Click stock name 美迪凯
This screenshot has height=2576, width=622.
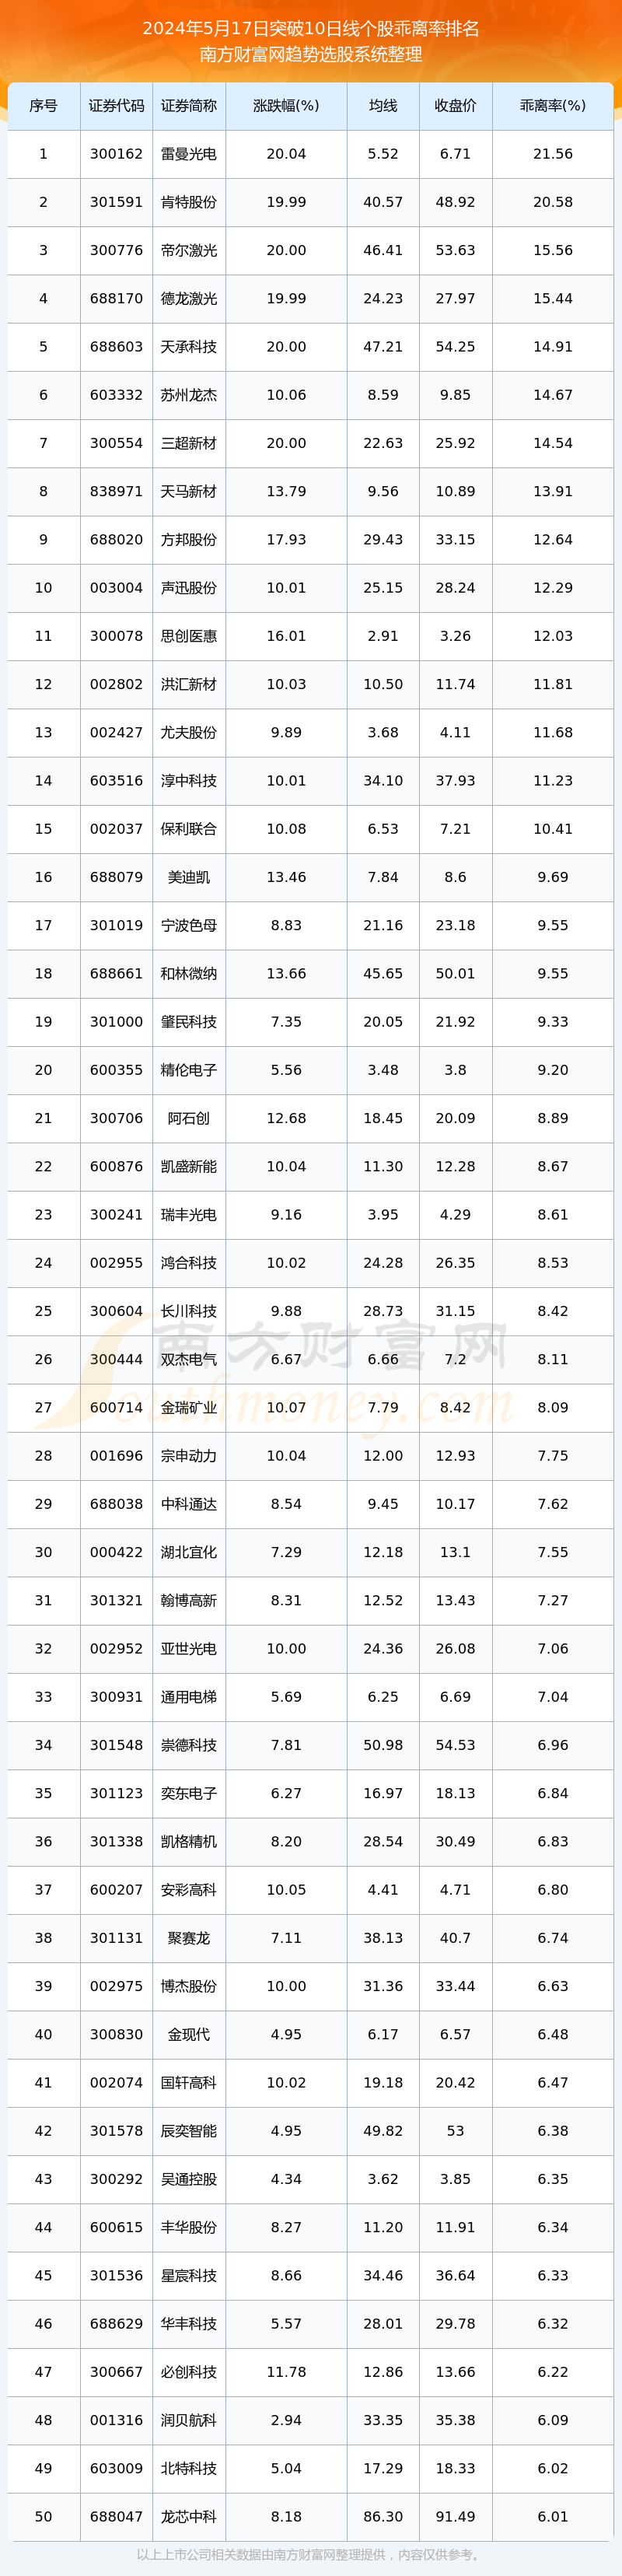point(189,877)
